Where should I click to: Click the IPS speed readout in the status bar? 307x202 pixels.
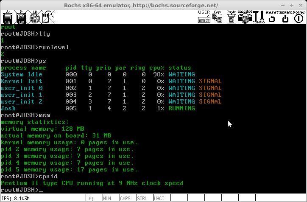click(16, 198)
